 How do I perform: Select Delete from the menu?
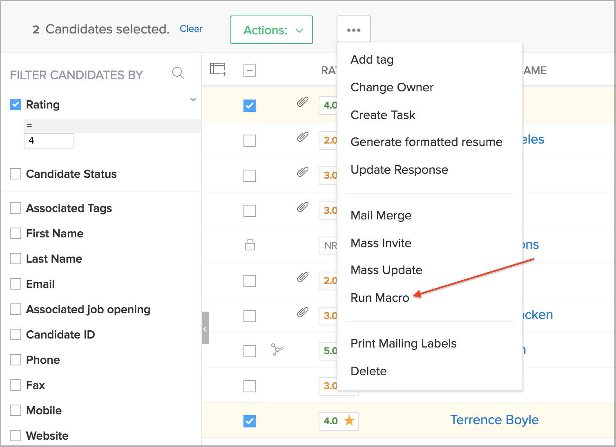click(368, 371)
